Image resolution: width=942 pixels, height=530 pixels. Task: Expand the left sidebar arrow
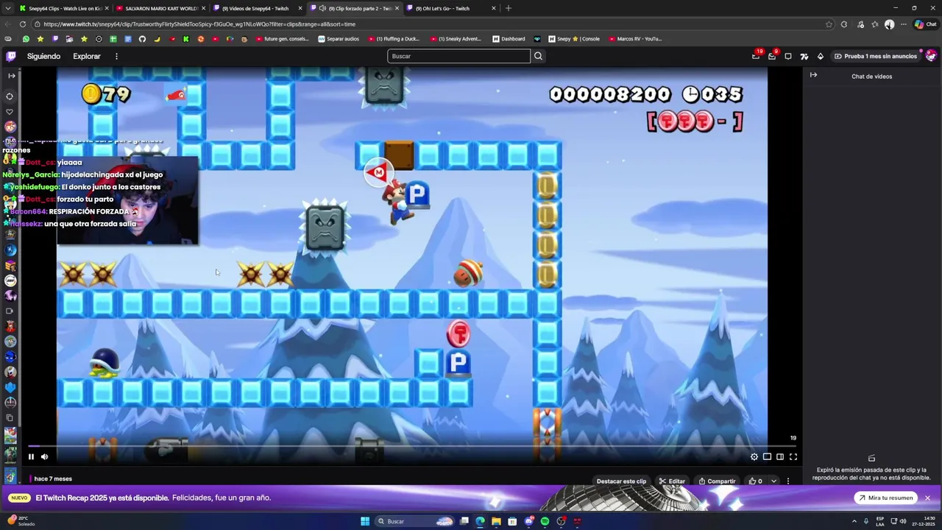coord(11,76)
